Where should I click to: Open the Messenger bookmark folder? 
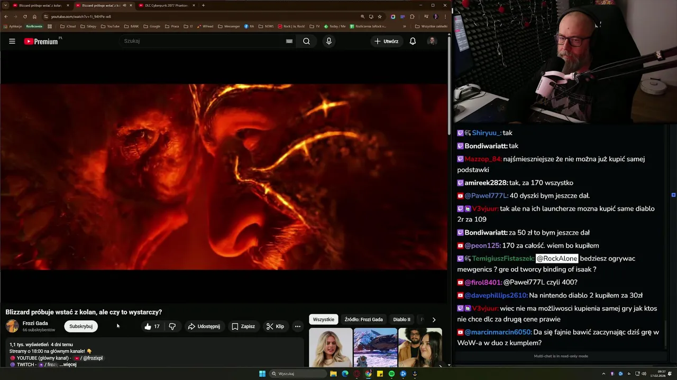click(229, 26)
